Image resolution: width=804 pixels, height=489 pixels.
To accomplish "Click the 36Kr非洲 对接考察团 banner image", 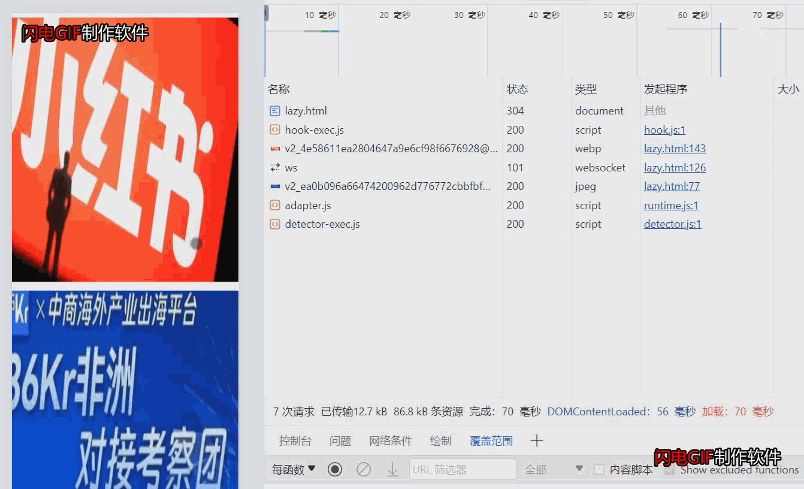I will pos(125,390).
